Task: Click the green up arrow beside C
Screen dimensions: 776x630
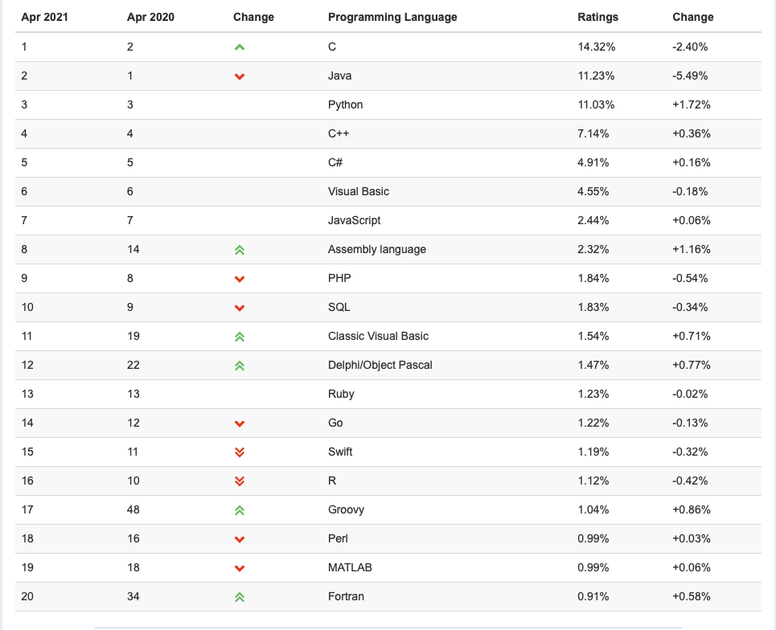Action: (x=240, y=47)
